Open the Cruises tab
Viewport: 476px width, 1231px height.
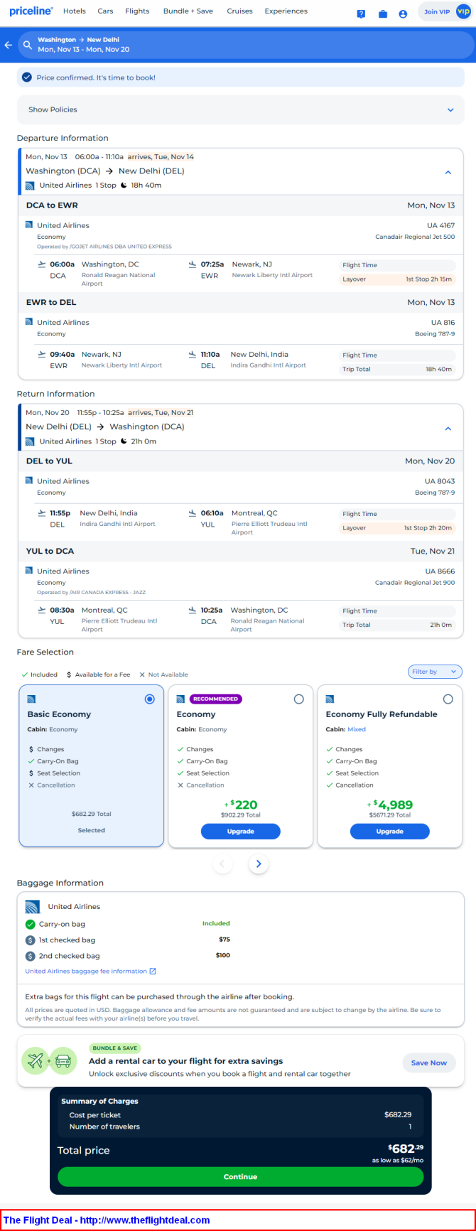click(x=239, y=11)
